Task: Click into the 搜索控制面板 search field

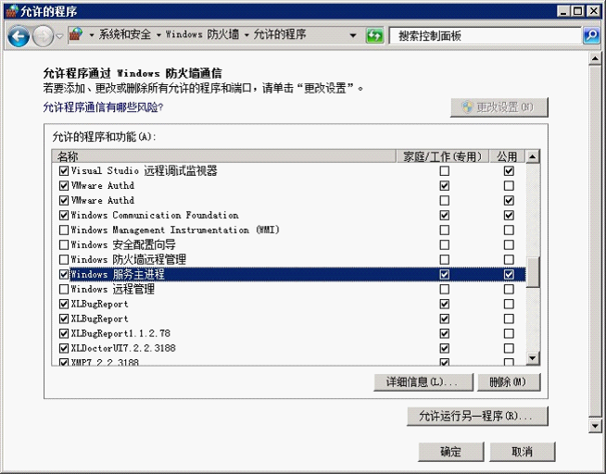Action: (x=484, y=36)
